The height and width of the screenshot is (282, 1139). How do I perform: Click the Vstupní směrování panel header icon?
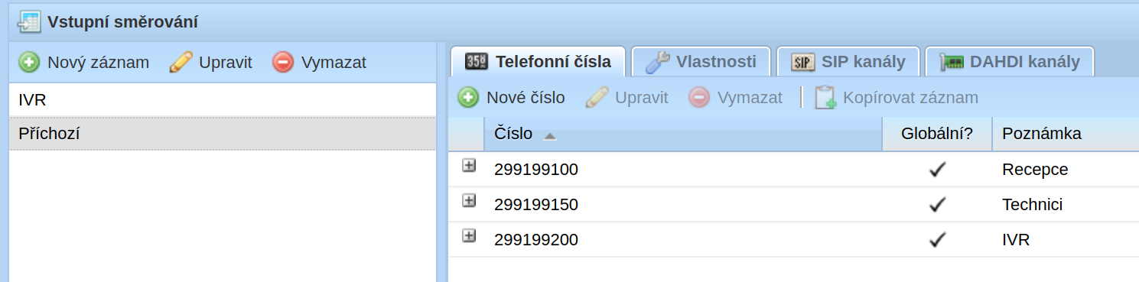point(30,22)
